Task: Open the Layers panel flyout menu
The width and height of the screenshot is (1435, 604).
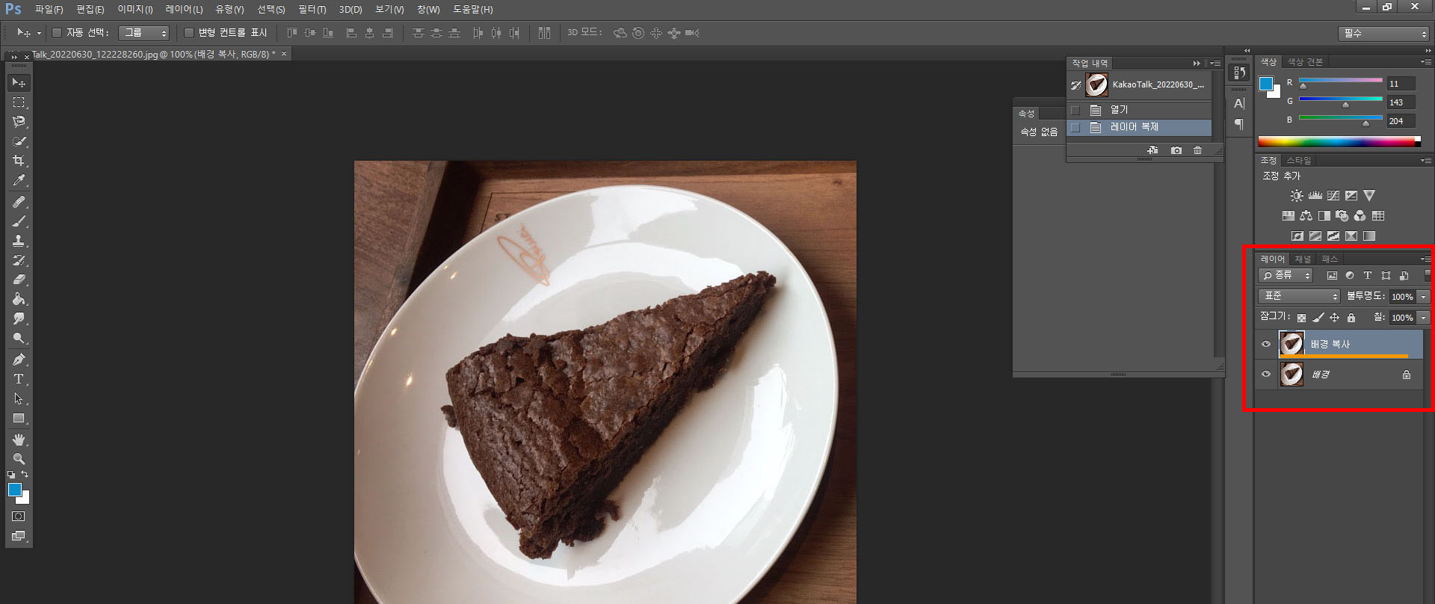Action: [1426, 259]
